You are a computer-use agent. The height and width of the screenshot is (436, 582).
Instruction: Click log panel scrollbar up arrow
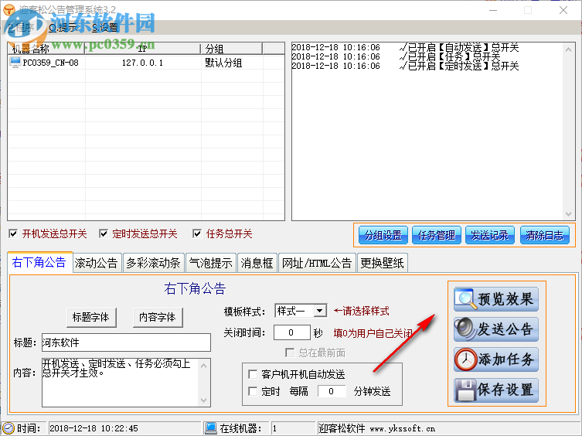tap(568, 49)
